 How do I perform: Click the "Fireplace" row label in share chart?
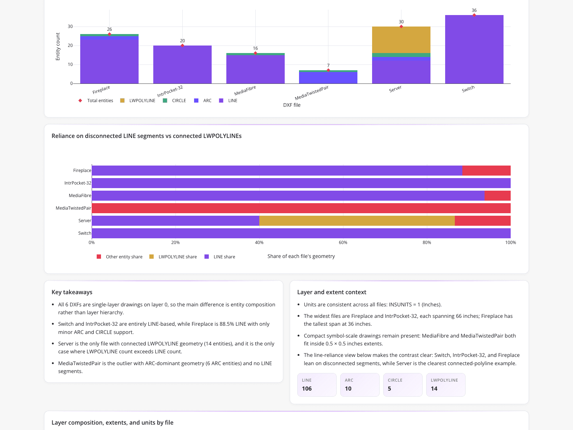pos(82,171)
